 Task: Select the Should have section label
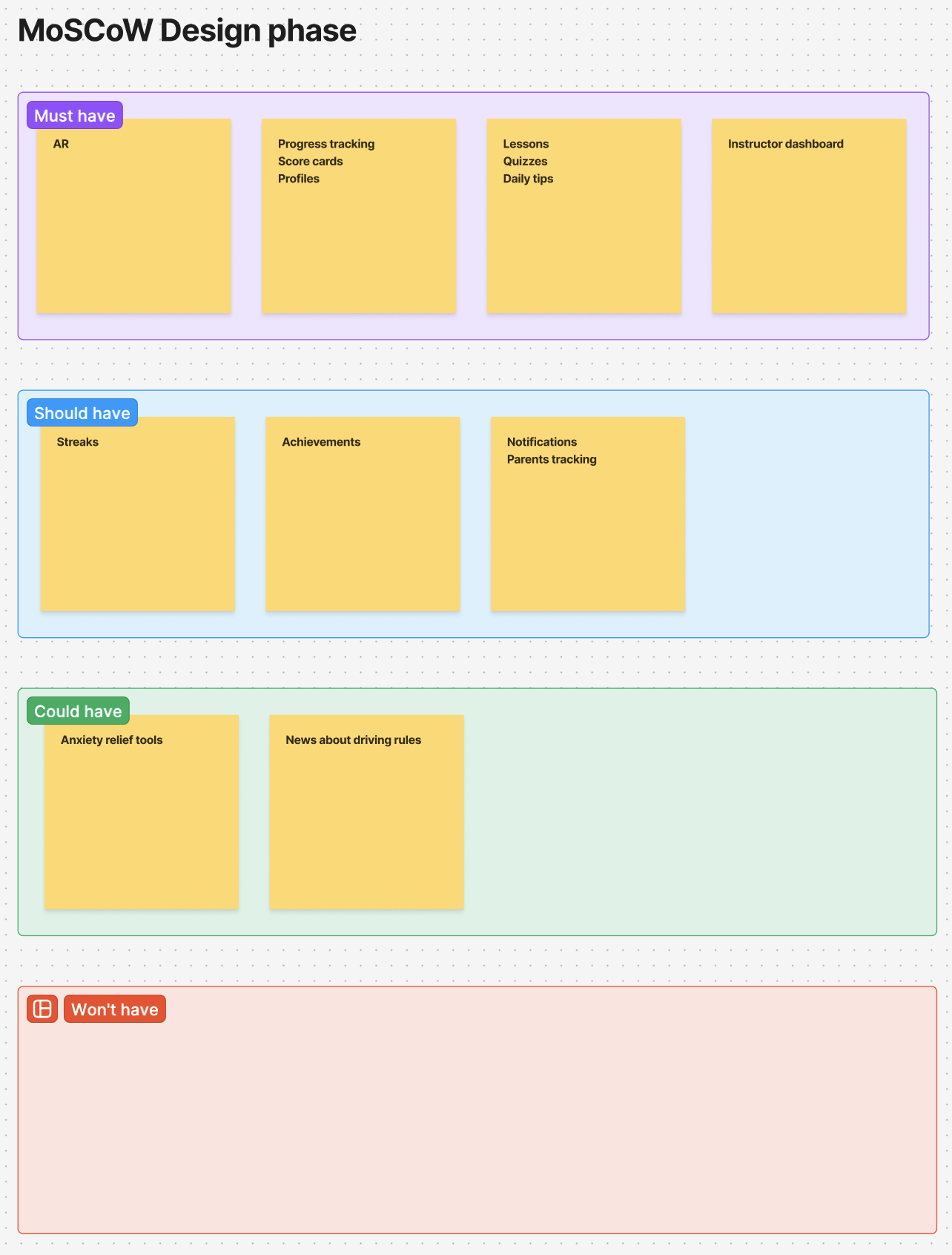82,413
